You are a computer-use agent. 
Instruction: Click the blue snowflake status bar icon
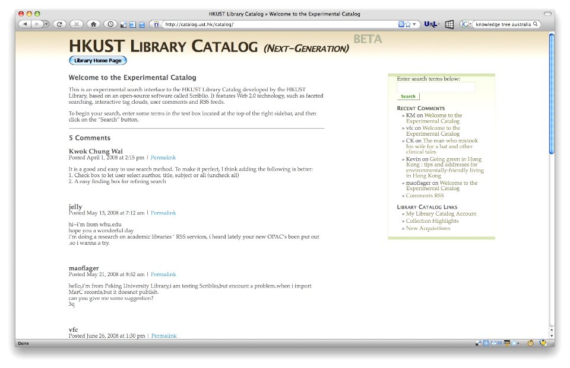[486, 343]
